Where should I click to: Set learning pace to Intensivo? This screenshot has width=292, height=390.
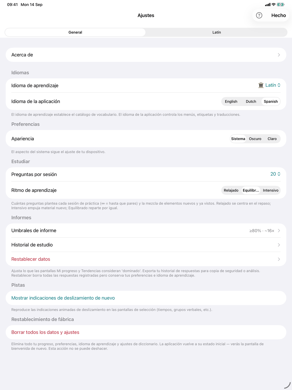(270, 190)
